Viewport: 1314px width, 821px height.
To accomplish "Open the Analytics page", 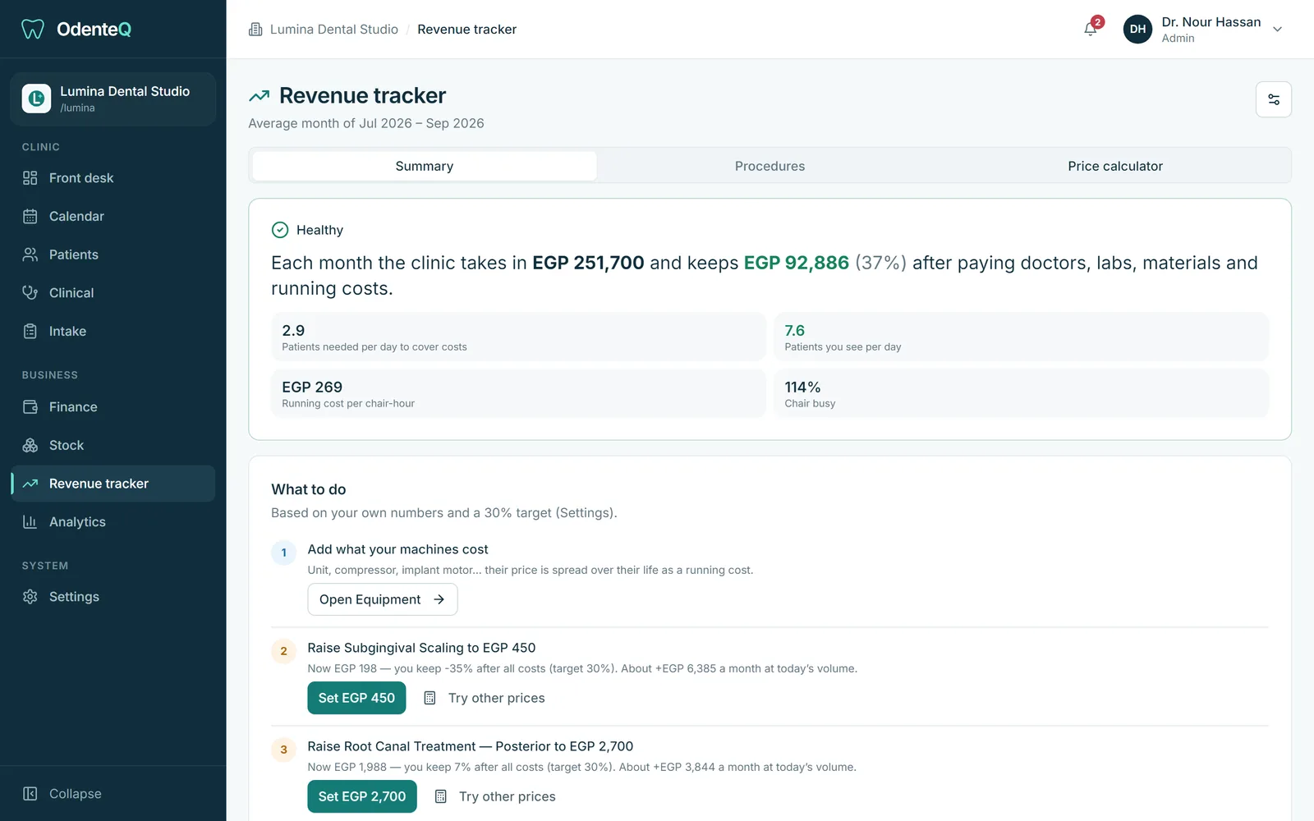I will click(x=113, y=522).
